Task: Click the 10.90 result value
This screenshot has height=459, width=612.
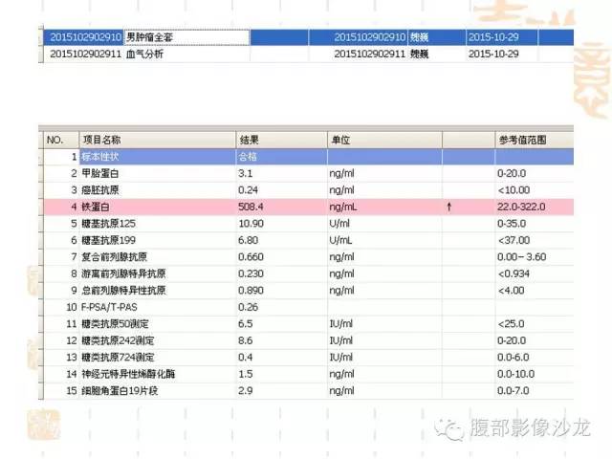Action: point(251,224)
